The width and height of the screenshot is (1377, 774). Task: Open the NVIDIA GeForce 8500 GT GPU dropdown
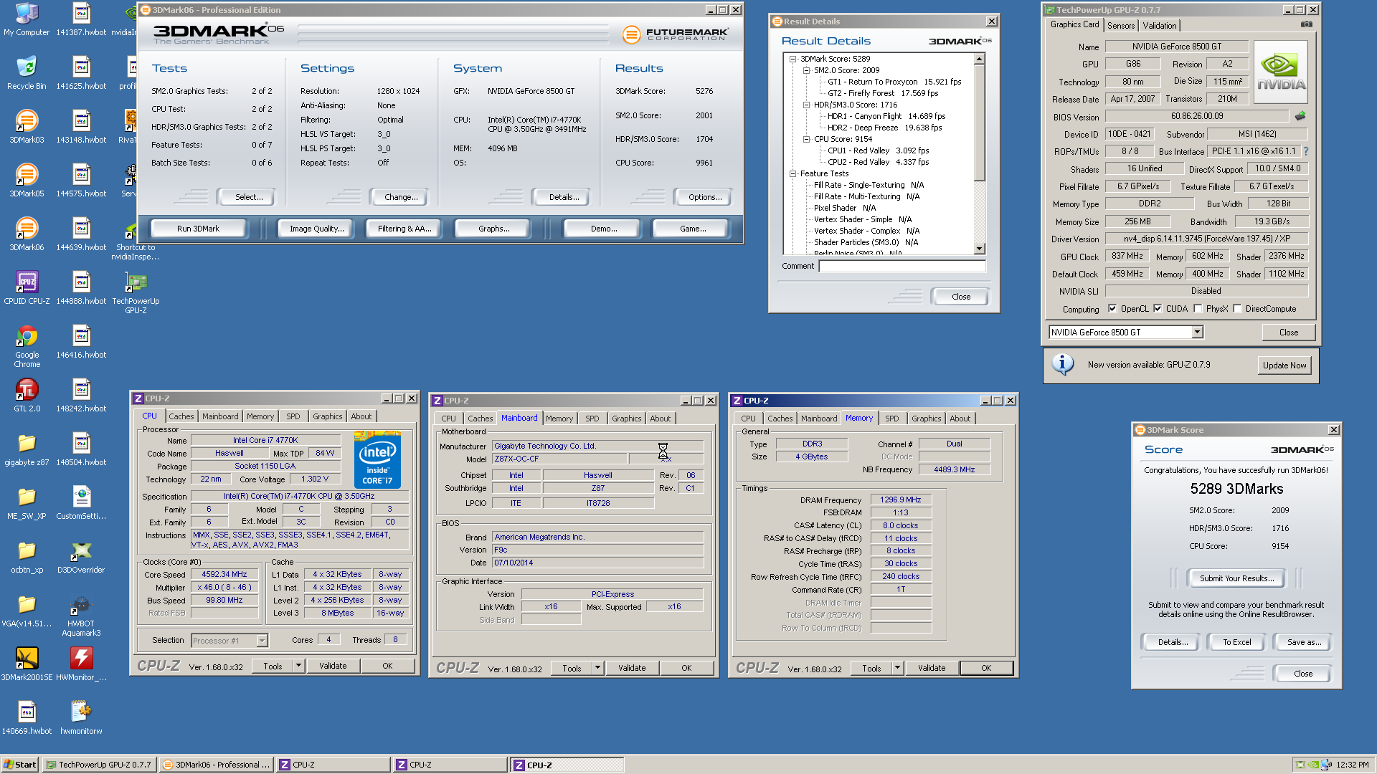(x=1197, y=332)
